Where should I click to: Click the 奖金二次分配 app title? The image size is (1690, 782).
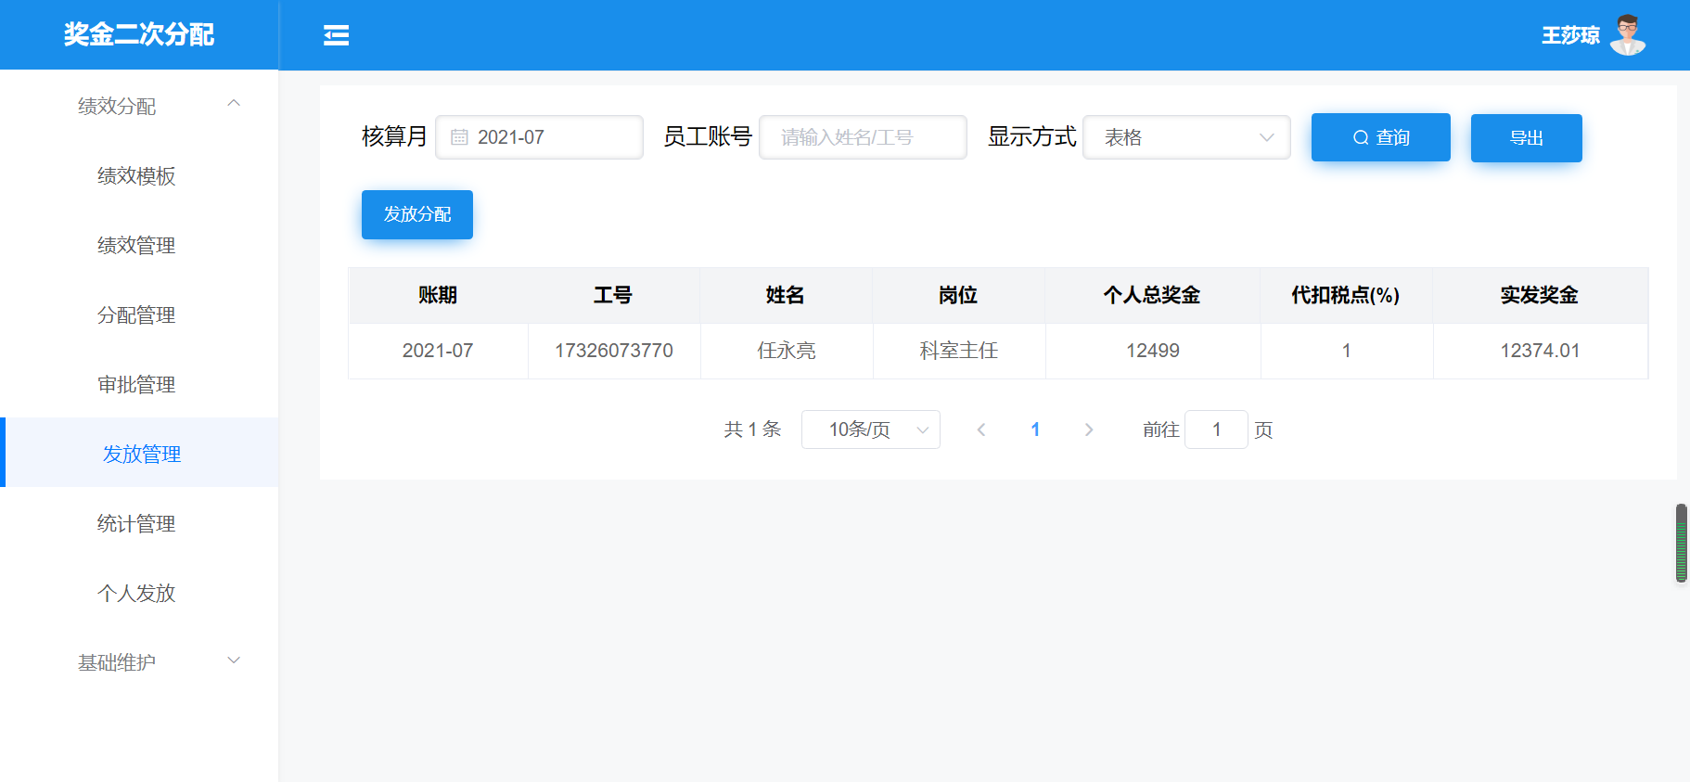coord(139,34)
